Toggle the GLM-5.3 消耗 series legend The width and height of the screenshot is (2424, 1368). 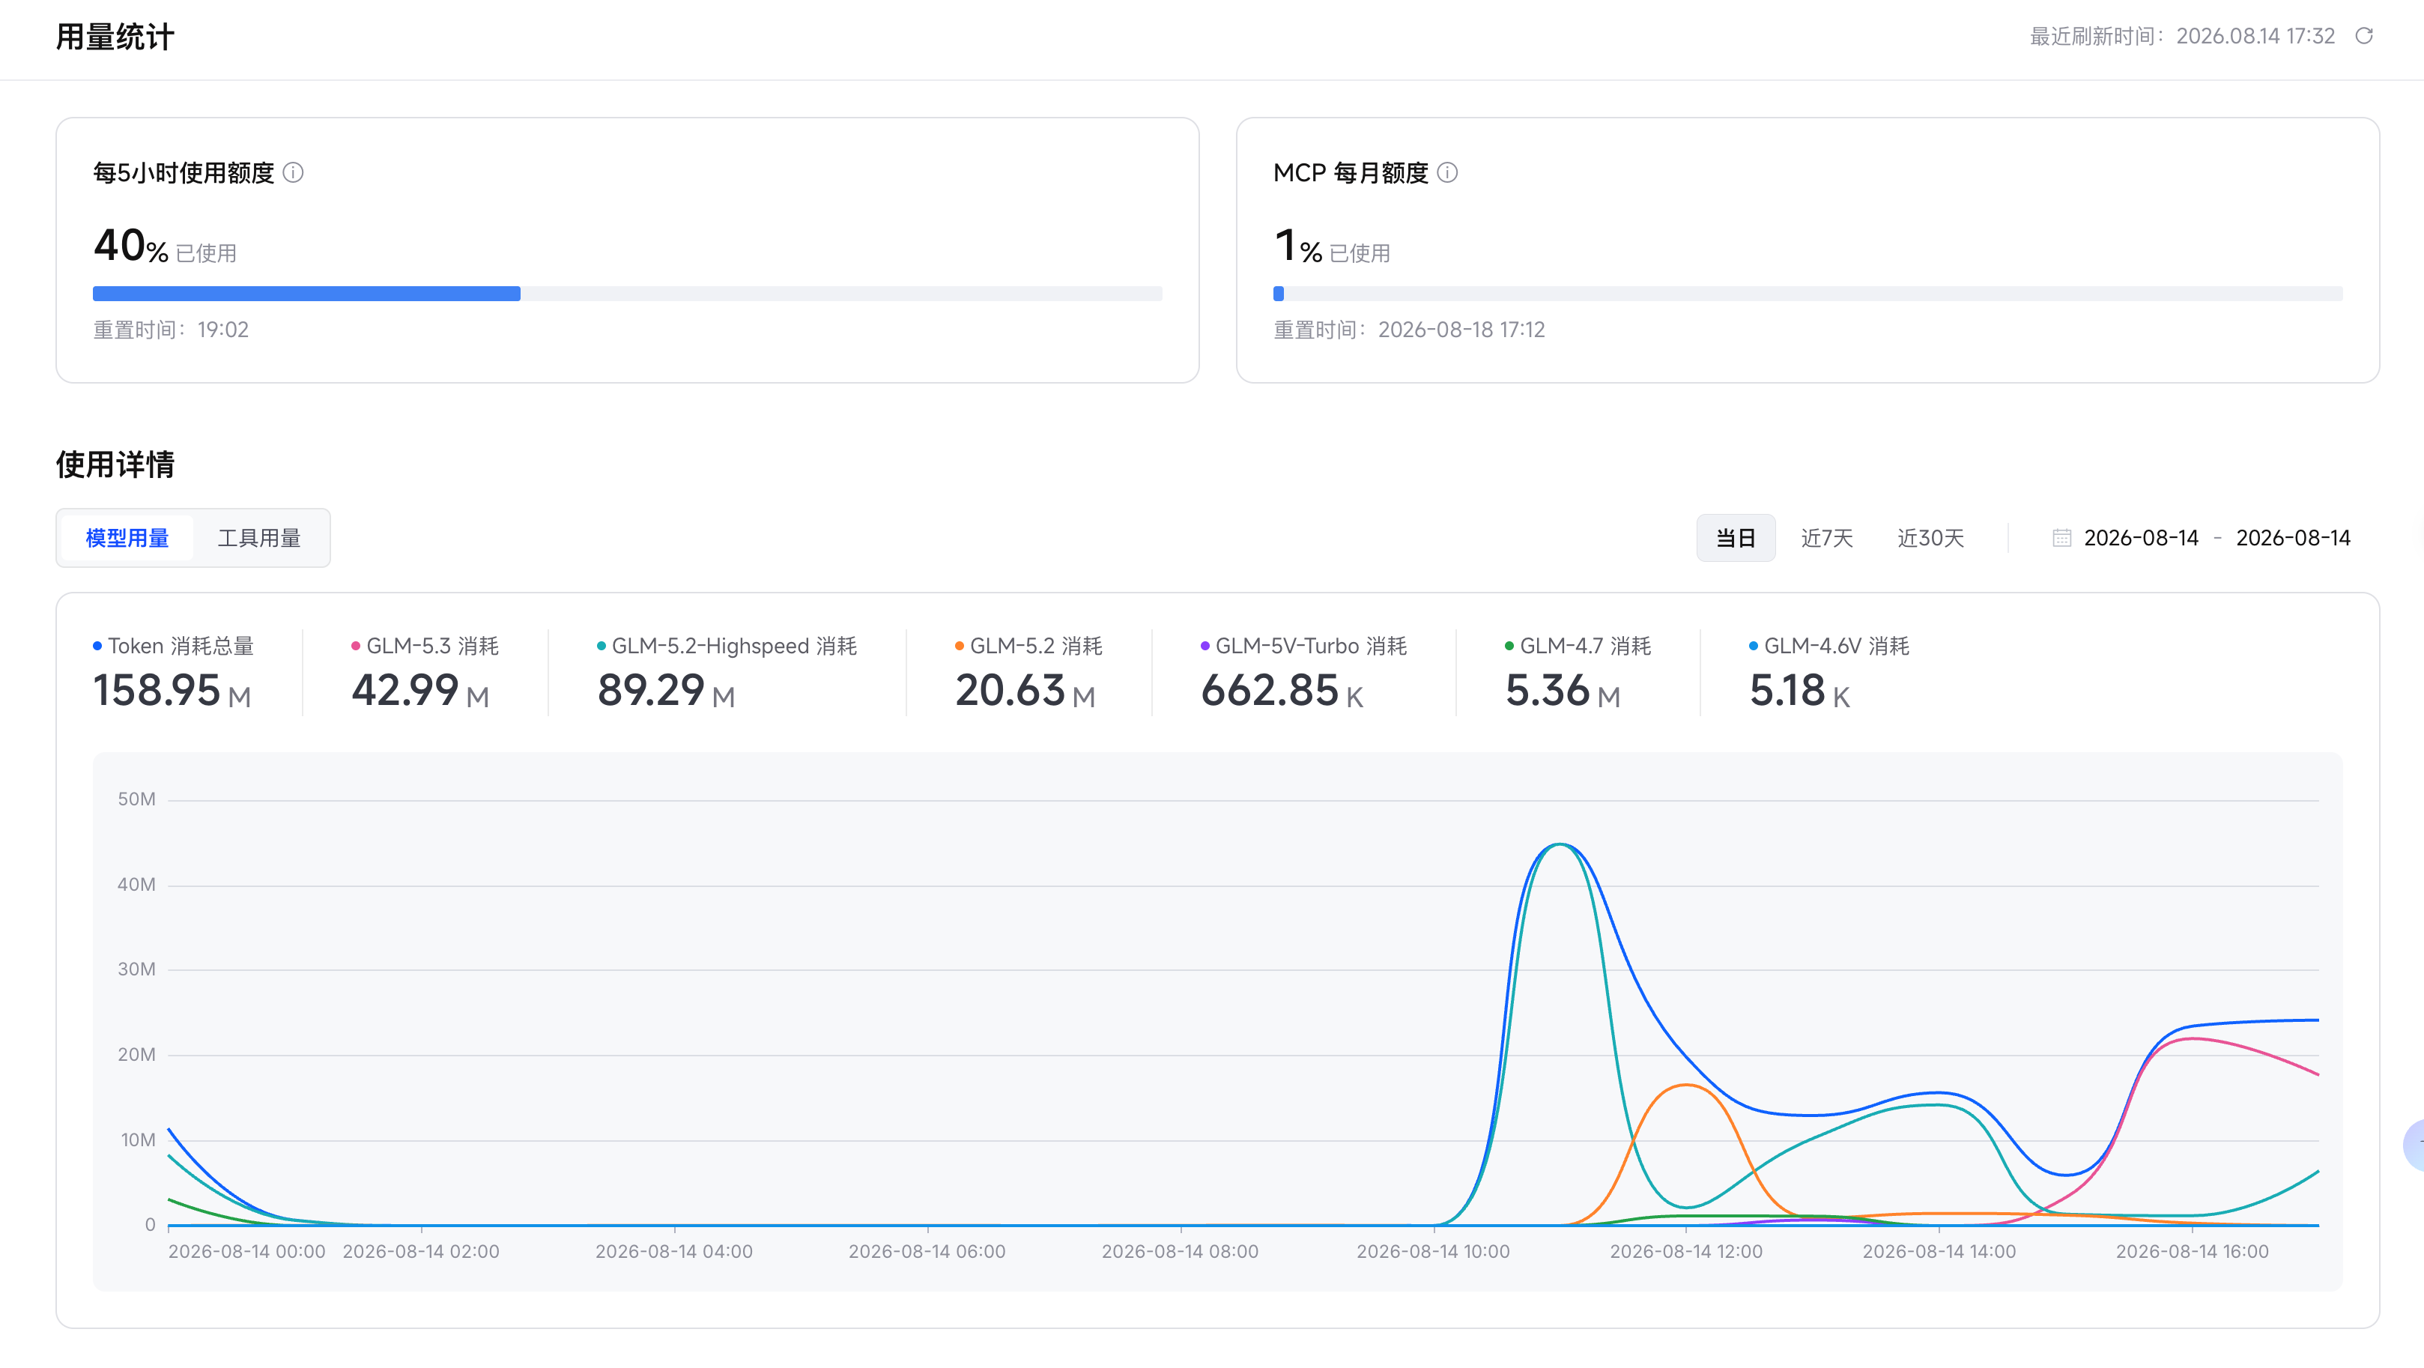tap(425, 646)
